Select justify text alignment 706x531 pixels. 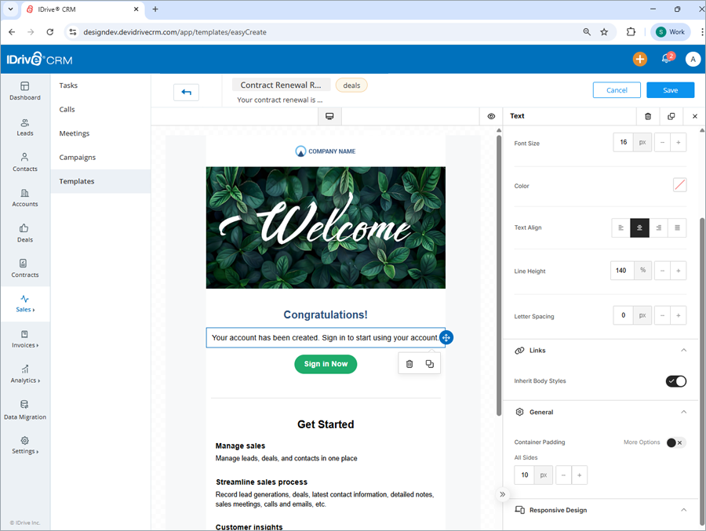677,227
